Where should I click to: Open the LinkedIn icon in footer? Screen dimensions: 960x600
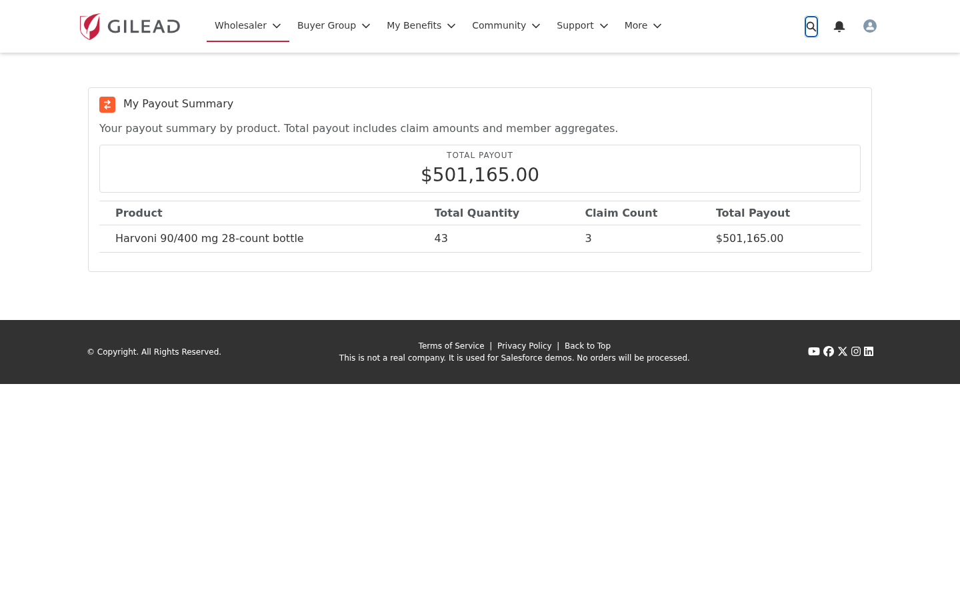click(869, 351)
